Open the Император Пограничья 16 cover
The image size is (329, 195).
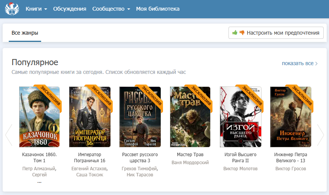coord(90,117)
